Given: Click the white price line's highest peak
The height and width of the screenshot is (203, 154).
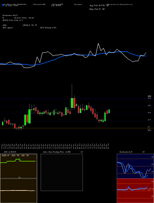Looking at the screenshot, I should pos(98,43).
